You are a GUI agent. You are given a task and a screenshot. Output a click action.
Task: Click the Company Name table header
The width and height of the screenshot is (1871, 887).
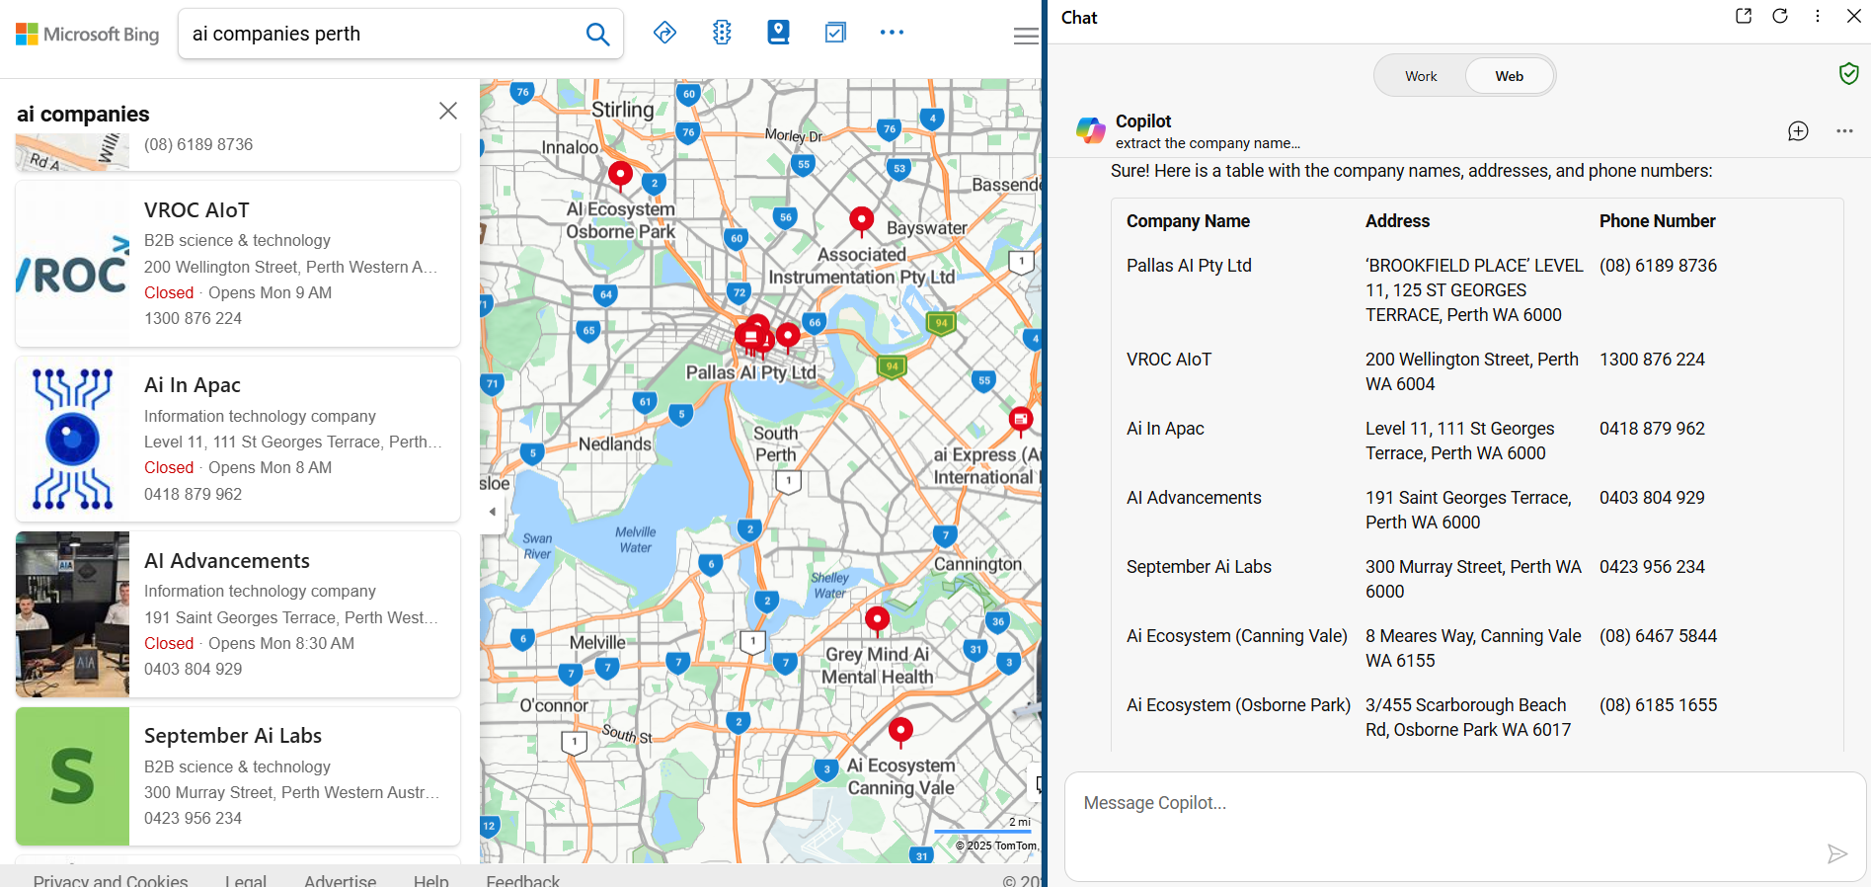[1188, 221]
